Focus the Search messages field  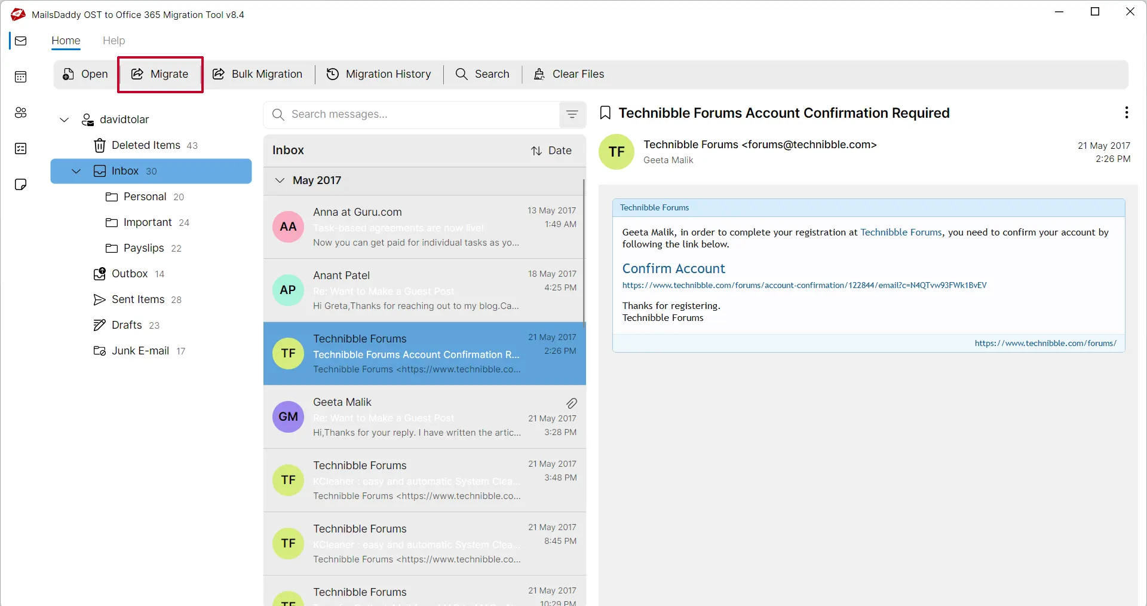[418, 114]
